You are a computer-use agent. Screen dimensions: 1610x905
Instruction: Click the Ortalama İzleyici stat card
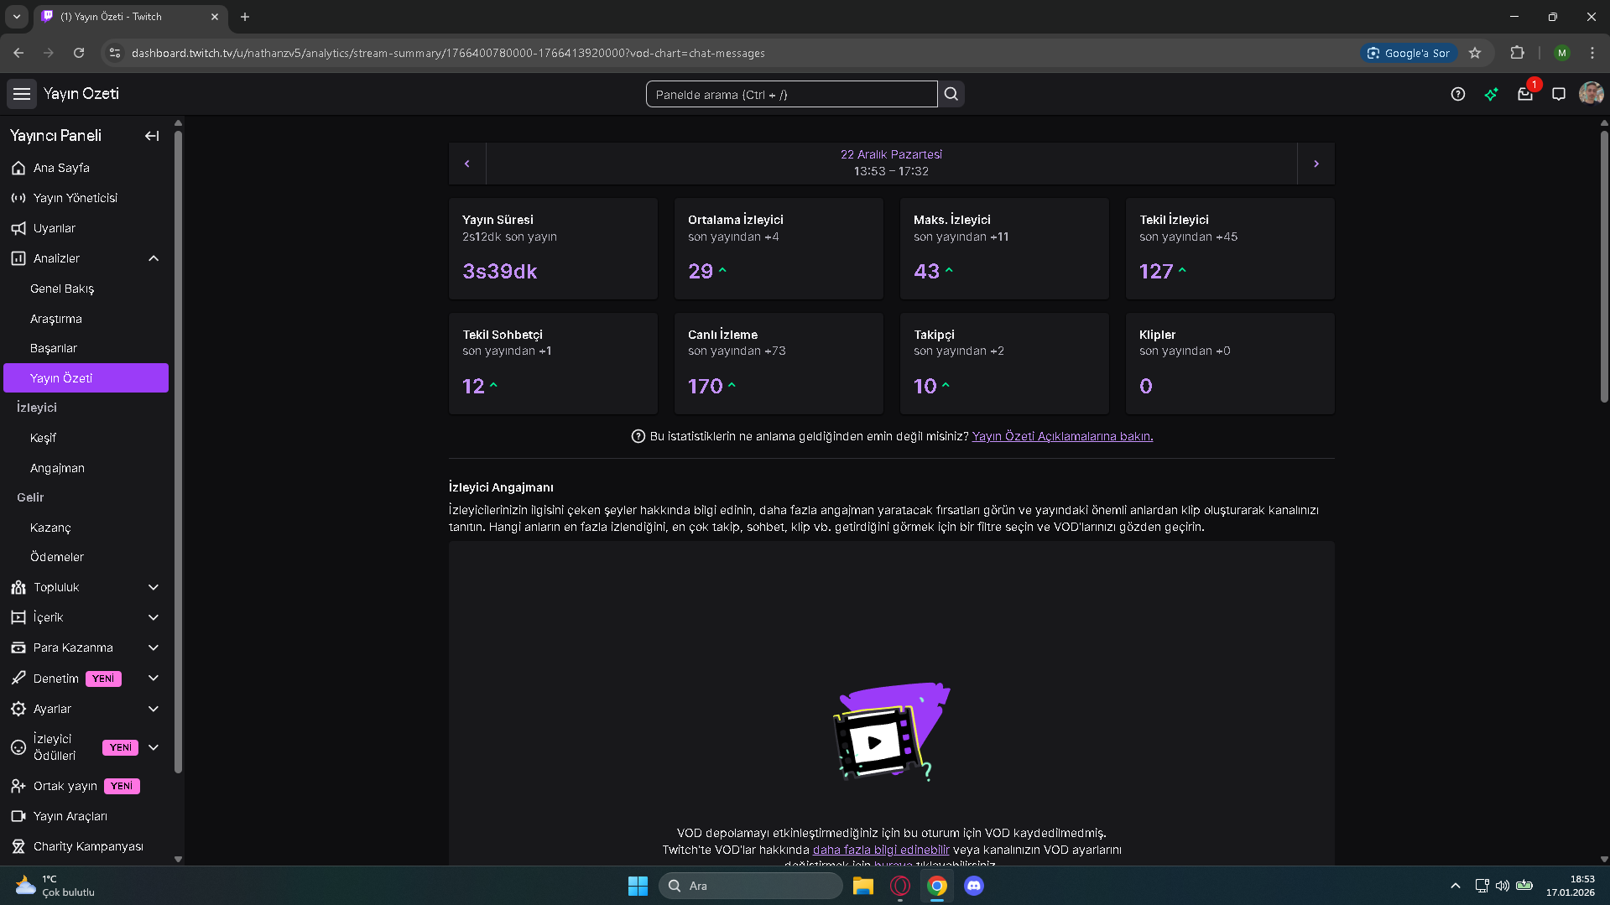point(779,248)
